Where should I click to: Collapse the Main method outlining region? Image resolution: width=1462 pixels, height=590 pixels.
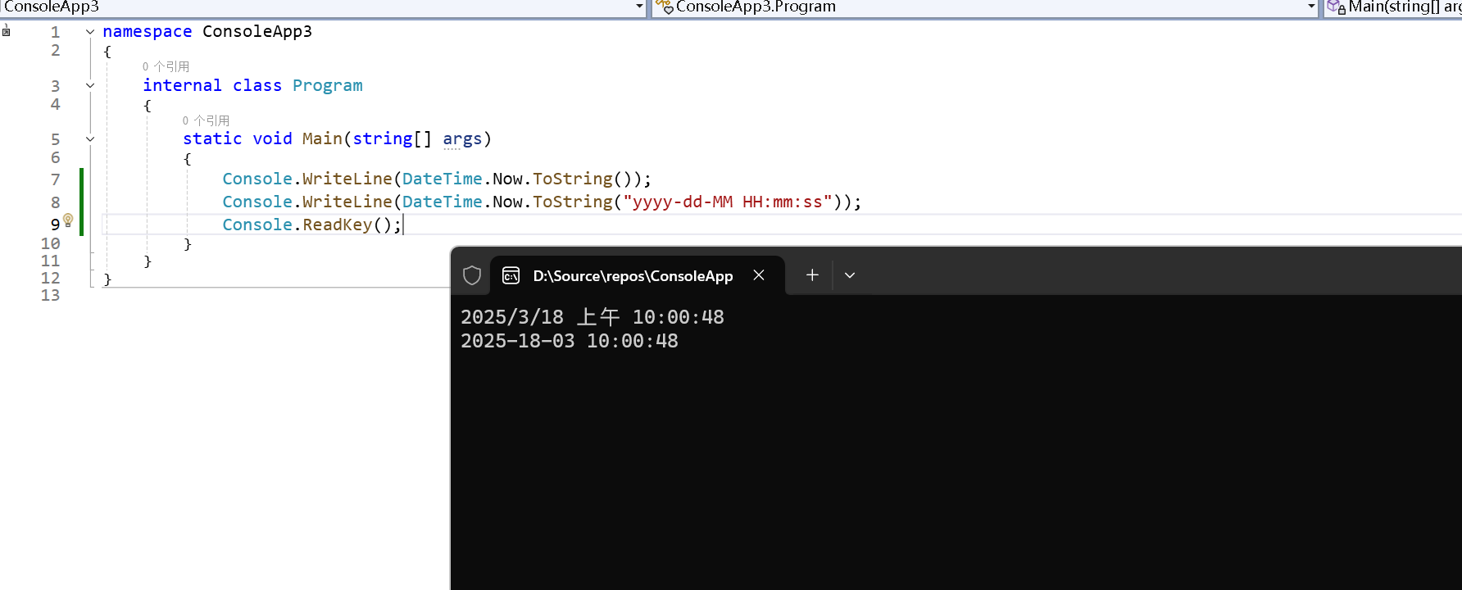click(x=90, y=139)
